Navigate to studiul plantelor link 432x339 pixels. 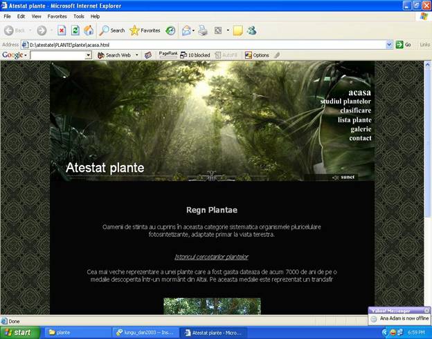coord(345,101)
